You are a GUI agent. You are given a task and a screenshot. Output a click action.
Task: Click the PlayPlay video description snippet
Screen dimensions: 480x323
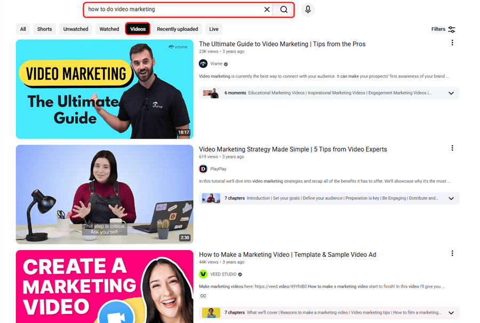tap(324, 181)
